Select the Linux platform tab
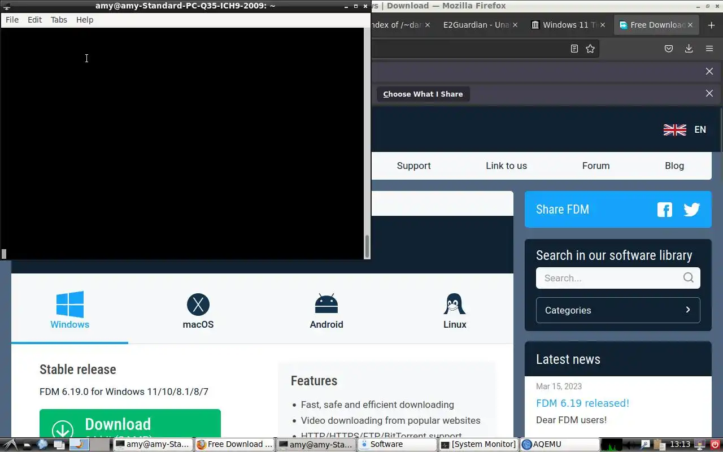This screenshot has width=723, height=452. (x=455, y=310)
